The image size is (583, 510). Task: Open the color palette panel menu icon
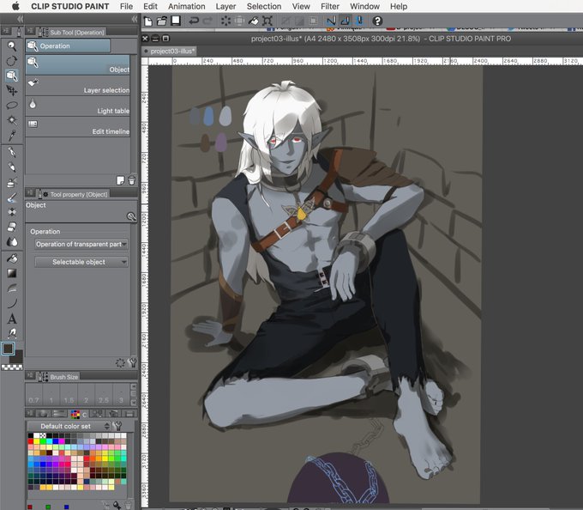point(31,413)
